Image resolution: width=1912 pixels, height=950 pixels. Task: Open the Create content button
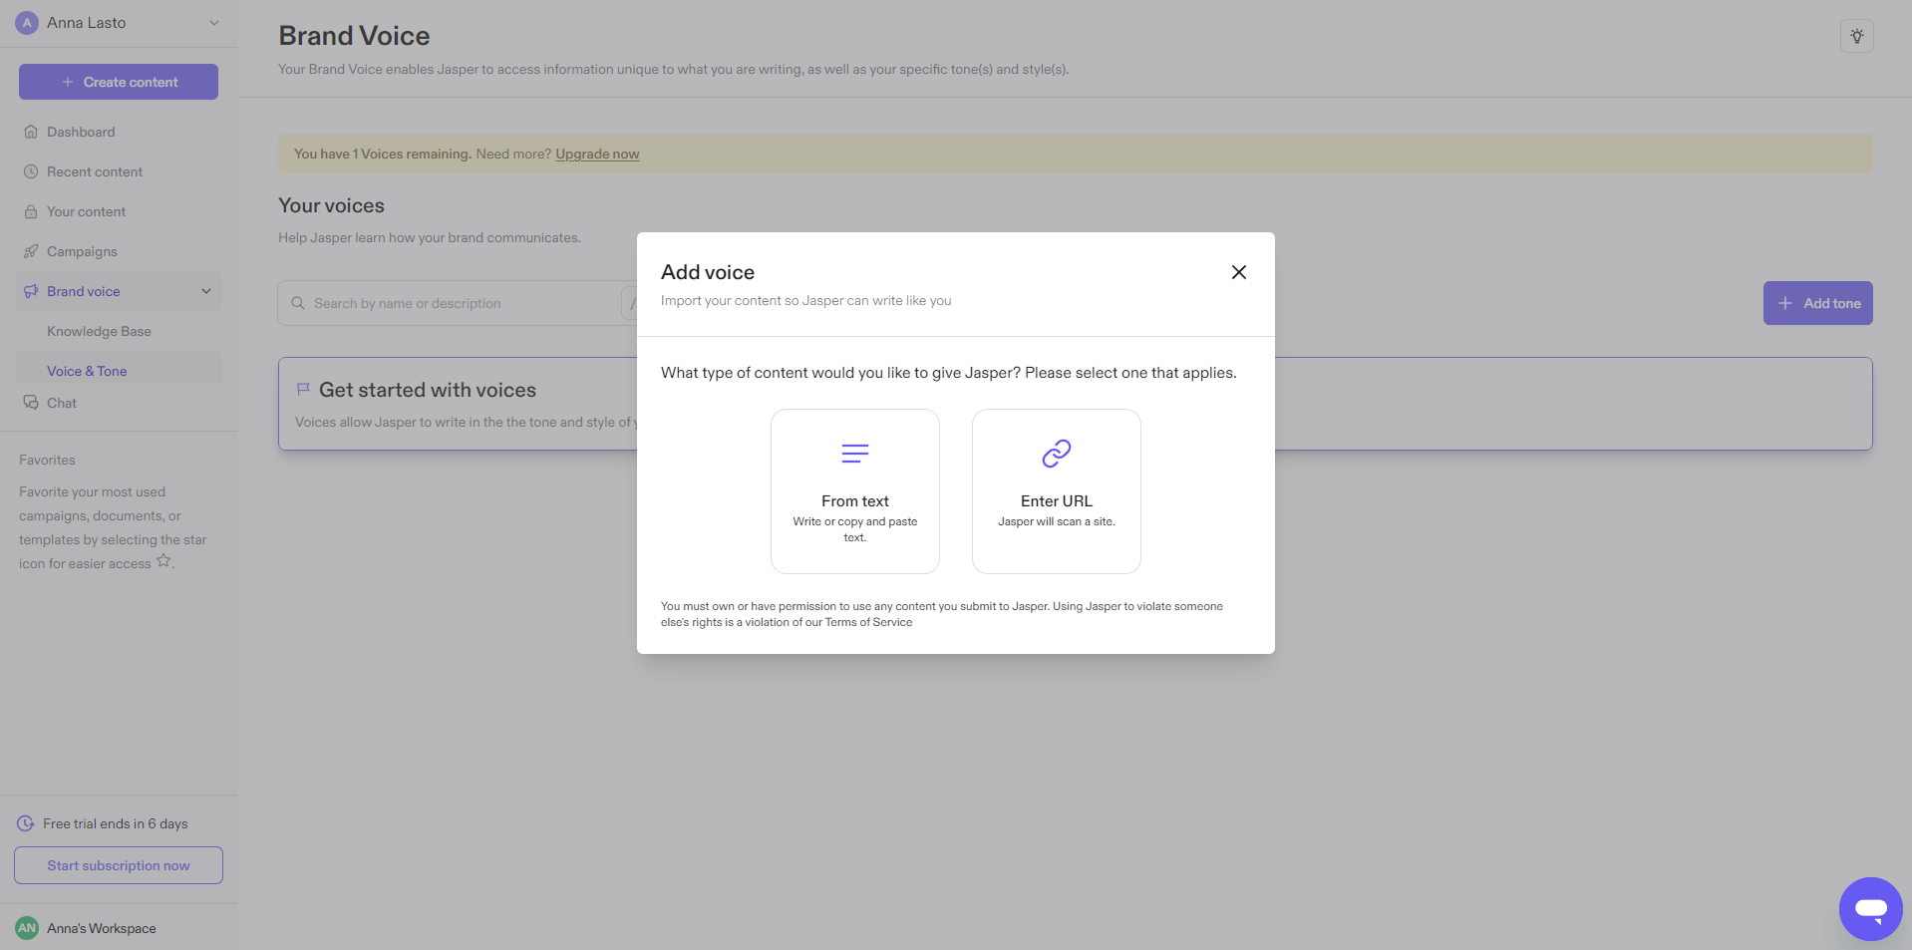(119, 82)
